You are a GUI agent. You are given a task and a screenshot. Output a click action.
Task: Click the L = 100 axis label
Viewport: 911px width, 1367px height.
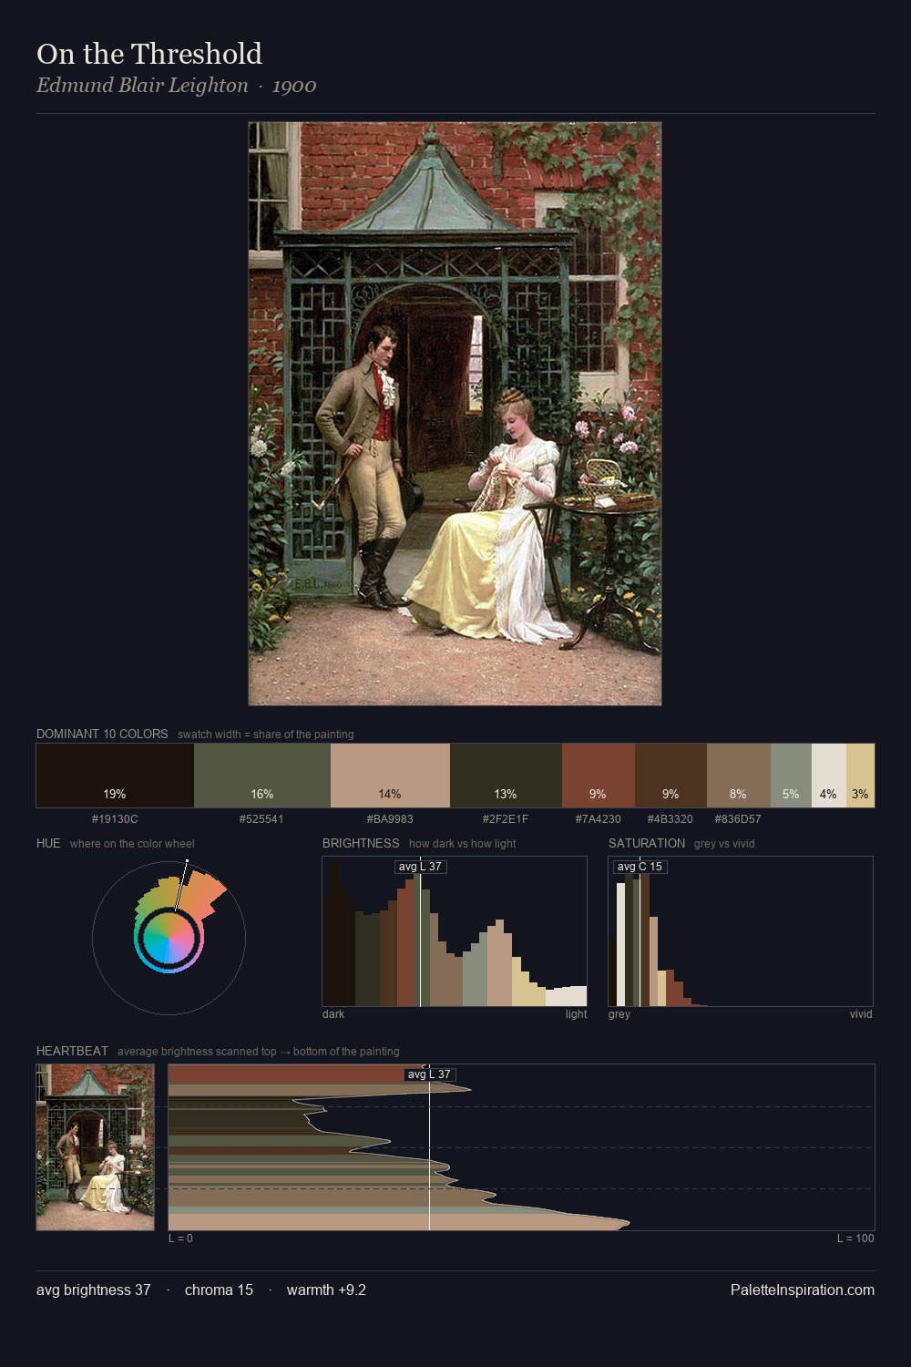[x=855, y=1239]
